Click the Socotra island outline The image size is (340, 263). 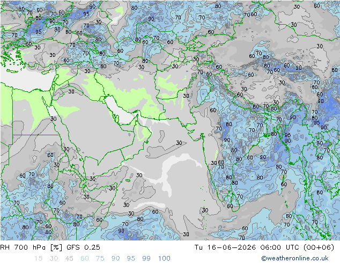coord(128,180)
